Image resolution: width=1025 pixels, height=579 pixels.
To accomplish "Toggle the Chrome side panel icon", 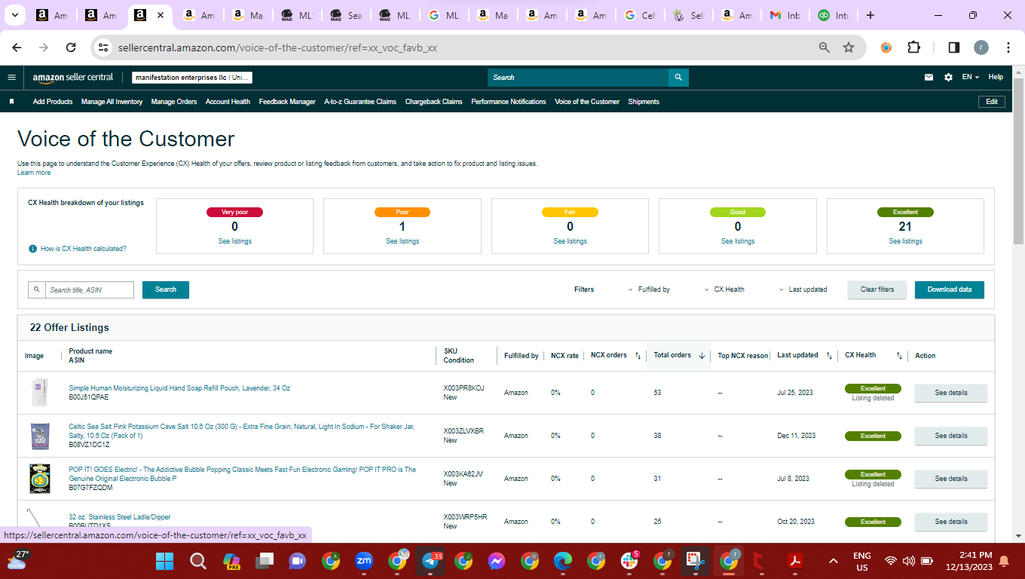I will click(x=953, y=47).
